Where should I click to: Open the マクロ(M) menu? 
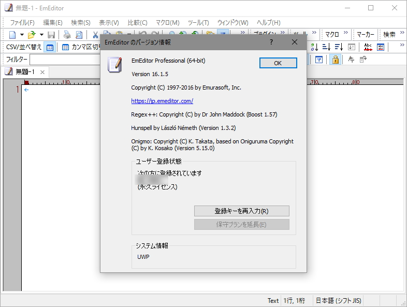tap(167, 23)
